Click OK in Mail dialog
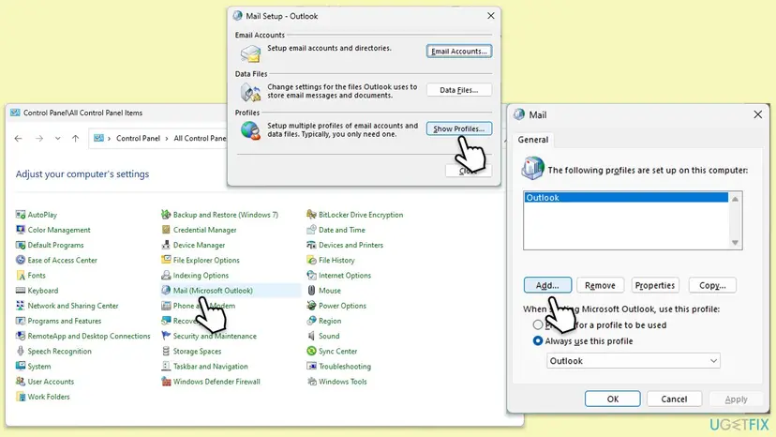 [613, 399]
